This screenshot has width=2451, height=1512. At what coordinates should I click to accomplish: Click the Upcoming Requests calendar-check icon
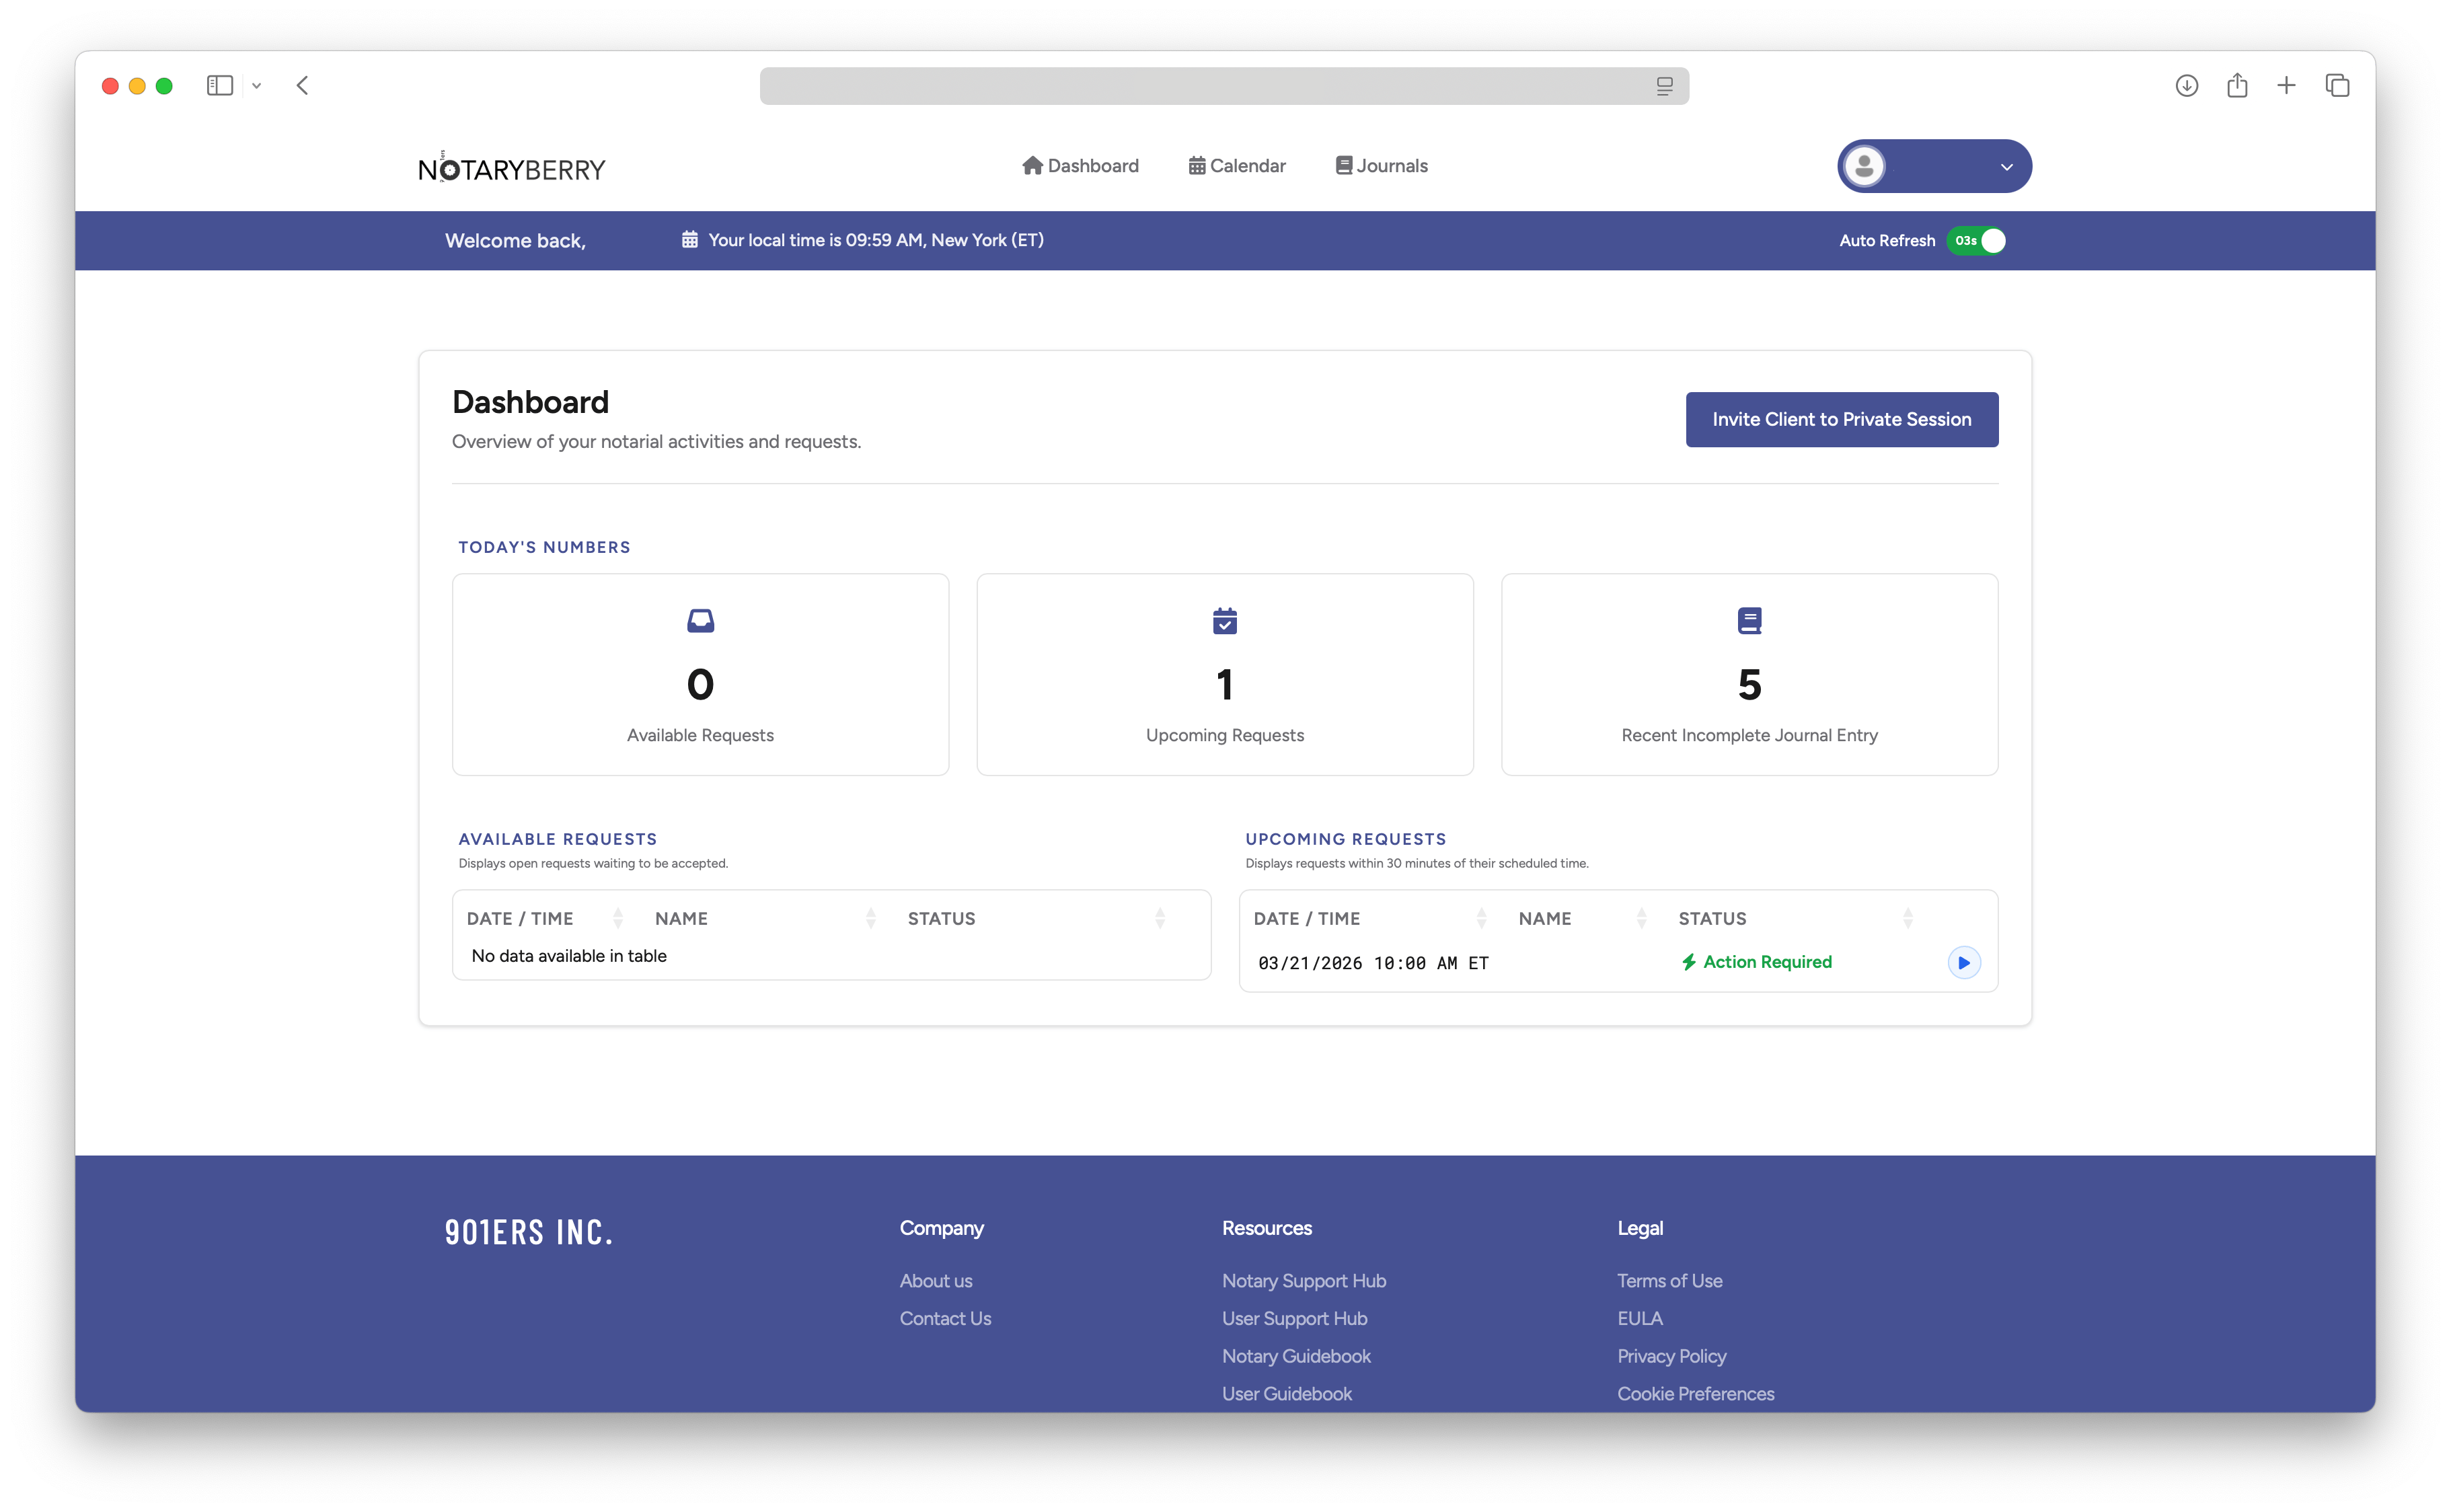(1224, 621)
